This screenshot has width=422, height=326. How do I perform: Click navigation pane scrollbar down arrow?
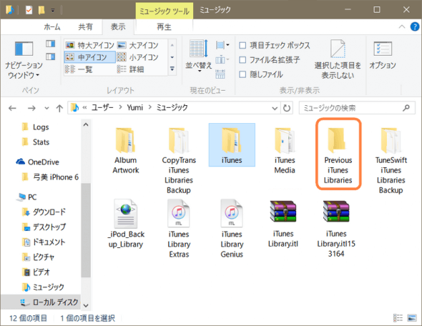coord(86,305)
